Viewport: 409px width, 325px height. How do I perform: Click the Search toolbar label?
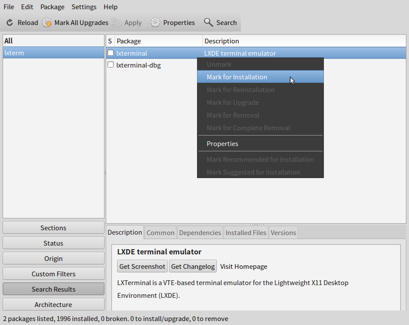pyautogui.click(x=226, y=23)
